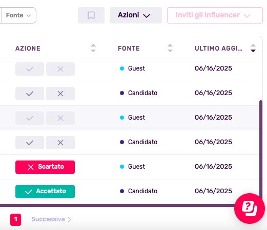Toggle the red Scartato status badge
The image size is (267, 230).
pos(45,167)
